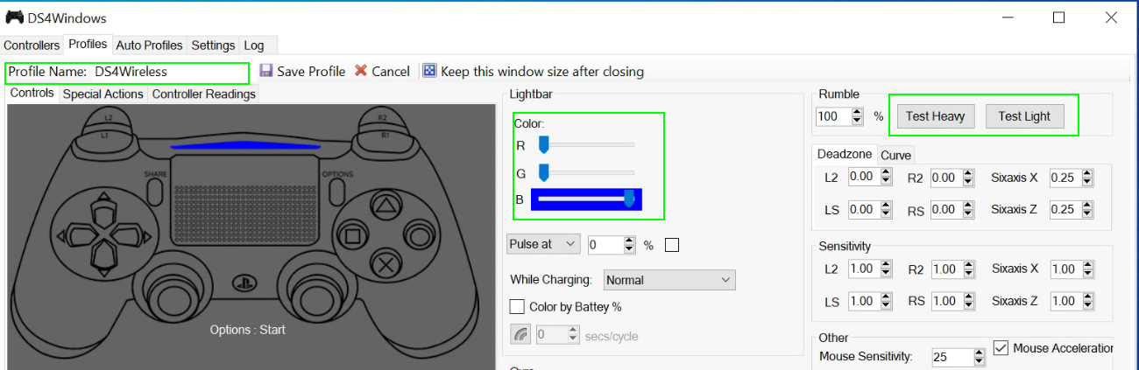Click the Deadzone R2 spinner arrows
This screenshot has height=370, width=1139.
967,178
